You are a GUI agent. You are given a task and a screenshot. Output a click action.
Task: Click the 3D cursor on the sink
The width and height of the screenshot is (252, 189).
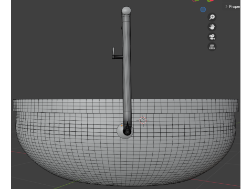point(143,120)
